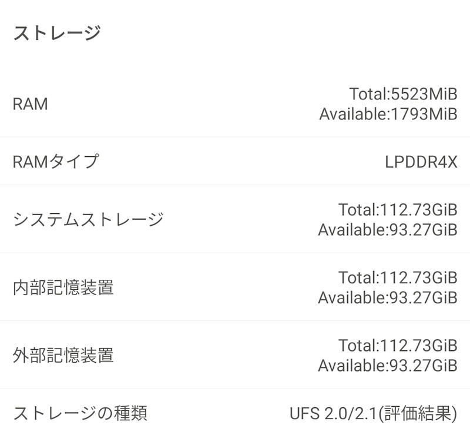The width and height of the screenshot is (470, 435).
Task: Click the word Available in RAM row
Action: pyautogui.click(x=352, y=114)
